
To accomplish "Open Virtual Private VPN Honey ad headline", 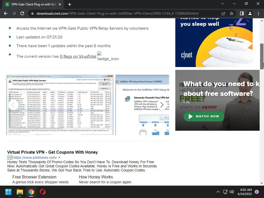I will tap(53, 152).
